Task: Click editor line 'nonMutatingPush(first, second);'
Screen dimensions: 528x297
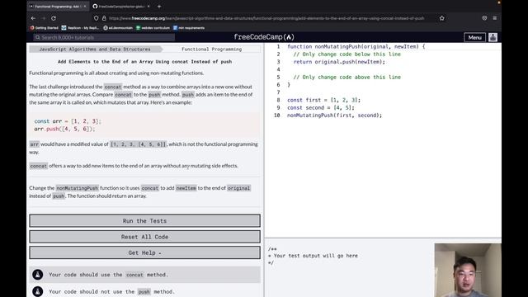Action: click(x=334, y=115)
